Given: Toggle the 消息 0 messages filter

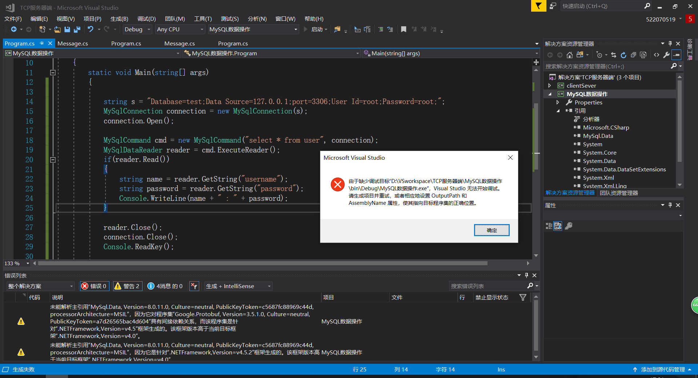Looking at the screenshot, I should [165, 286].
